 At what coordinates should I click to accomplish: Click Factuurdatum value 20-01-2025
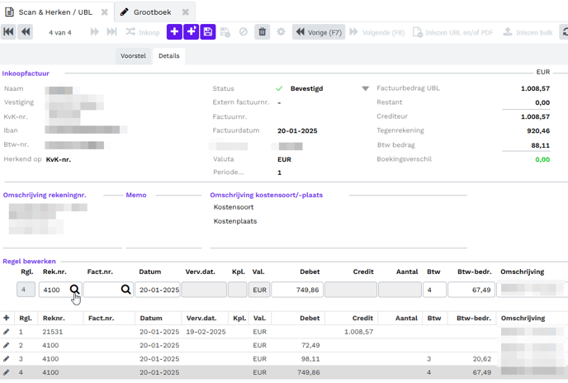pyautogui.click(x=297, y=130)
